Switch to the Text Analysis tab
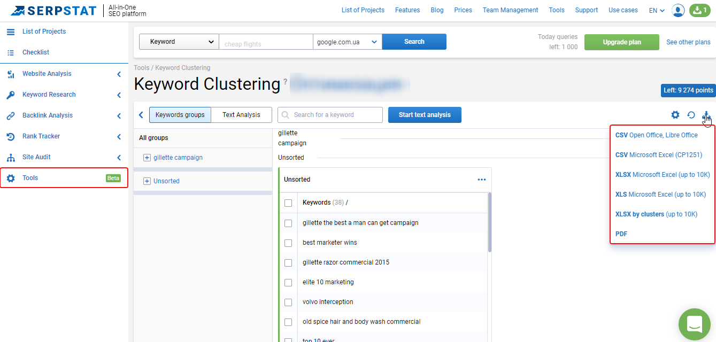 (x=241, y=115)
